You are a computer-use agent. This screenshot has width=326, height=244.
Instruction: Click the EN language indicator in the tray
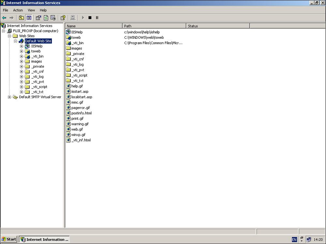[x=294, y=240]
